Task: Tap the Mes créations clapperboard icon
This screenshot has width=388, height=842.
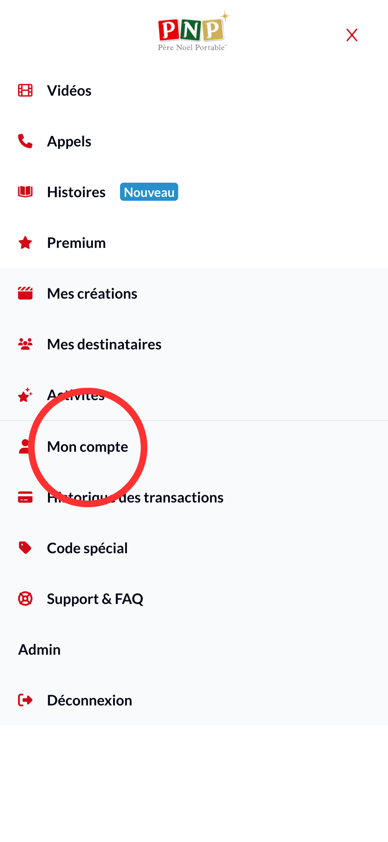Action: [25, 293]
